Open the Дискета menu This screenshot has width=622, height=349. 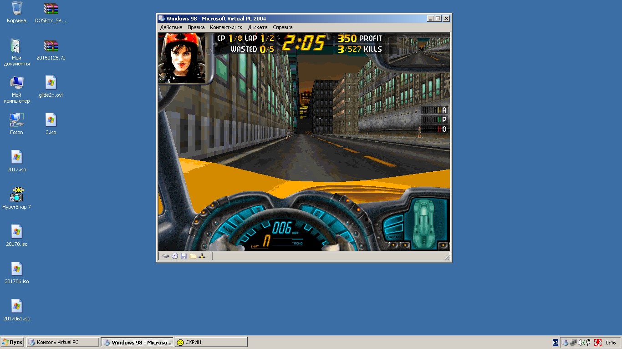(258, 27)
